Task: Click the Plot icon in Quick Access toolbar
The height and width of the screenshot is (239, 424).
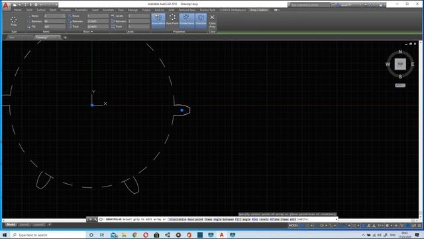Action: (36, 5)
